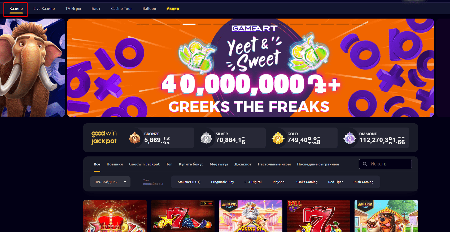The image size is (450, 232).
Task: Click the search magnifier icon
Action: 365,164
